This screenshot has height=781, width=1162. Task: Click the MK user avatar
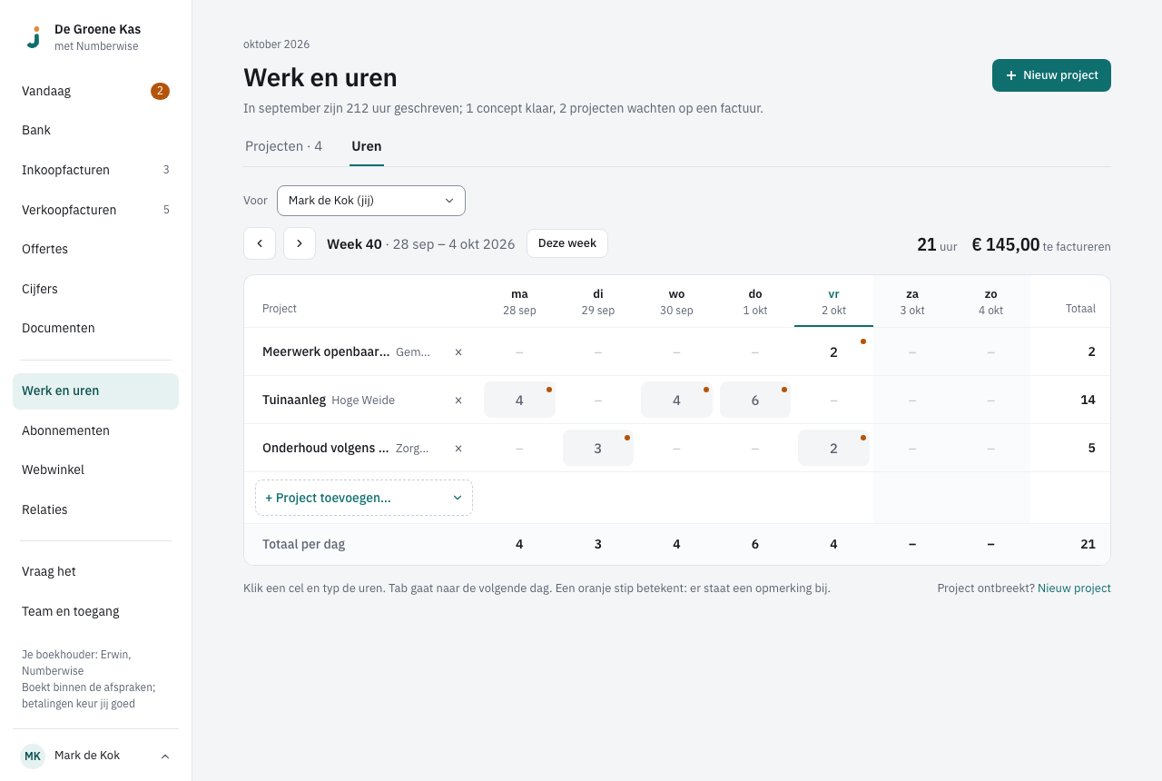(x=33, y=756)
